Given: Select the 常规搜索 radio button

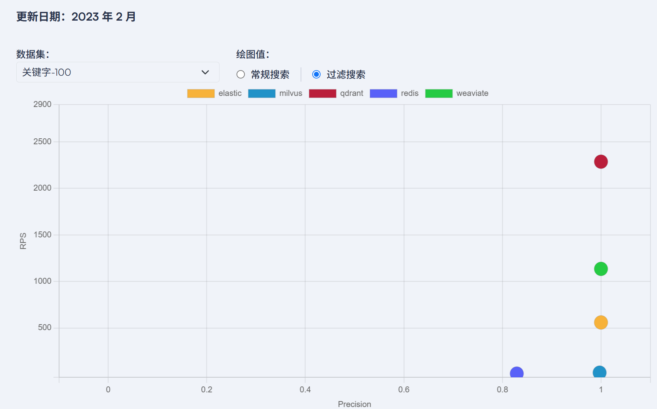Looking at the screenshot, I should coord(241,75).
